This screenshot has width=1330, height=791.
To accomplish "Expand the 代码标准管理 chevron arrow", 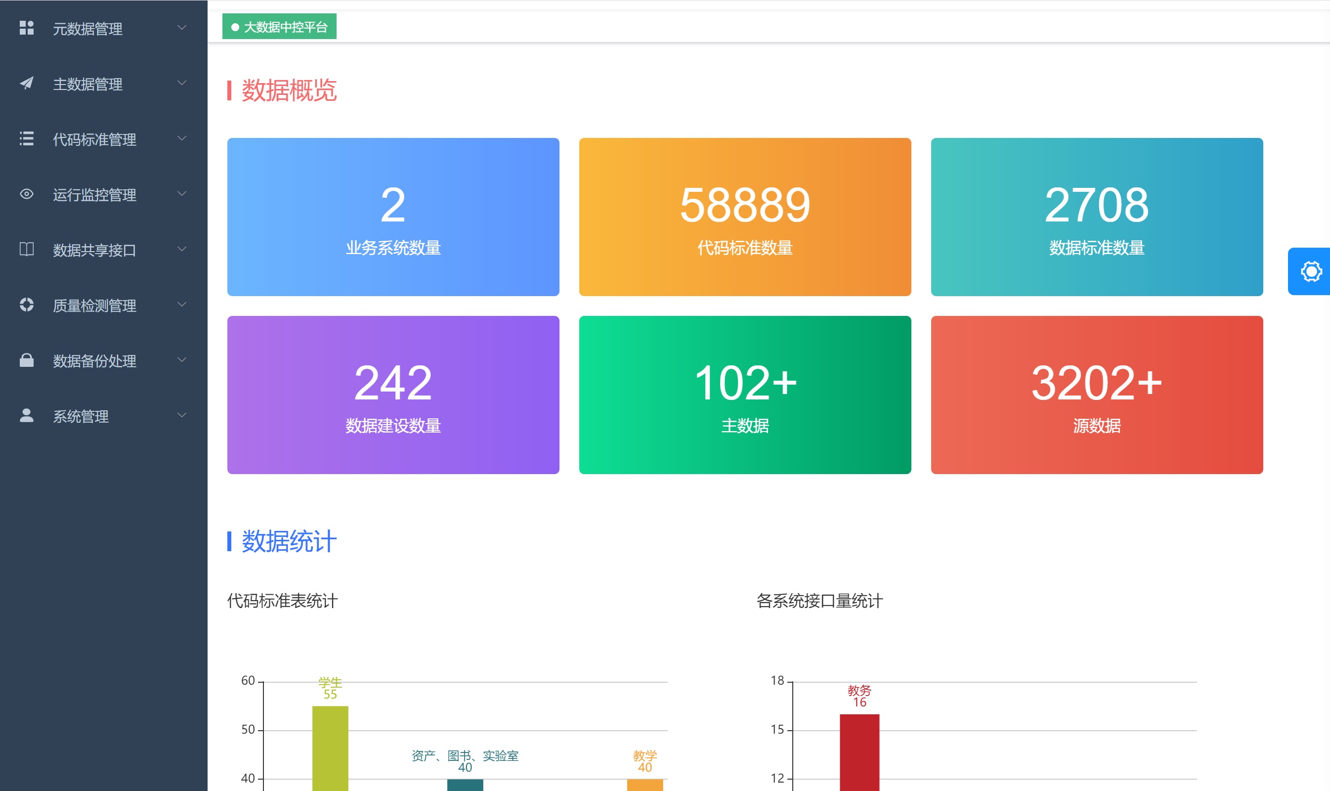I will pyautogui.click(x=182, y=138).
